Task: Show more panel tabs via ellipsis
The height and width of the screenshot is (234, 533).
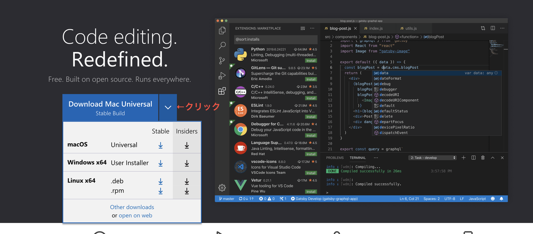Action: tap(376, 158)
